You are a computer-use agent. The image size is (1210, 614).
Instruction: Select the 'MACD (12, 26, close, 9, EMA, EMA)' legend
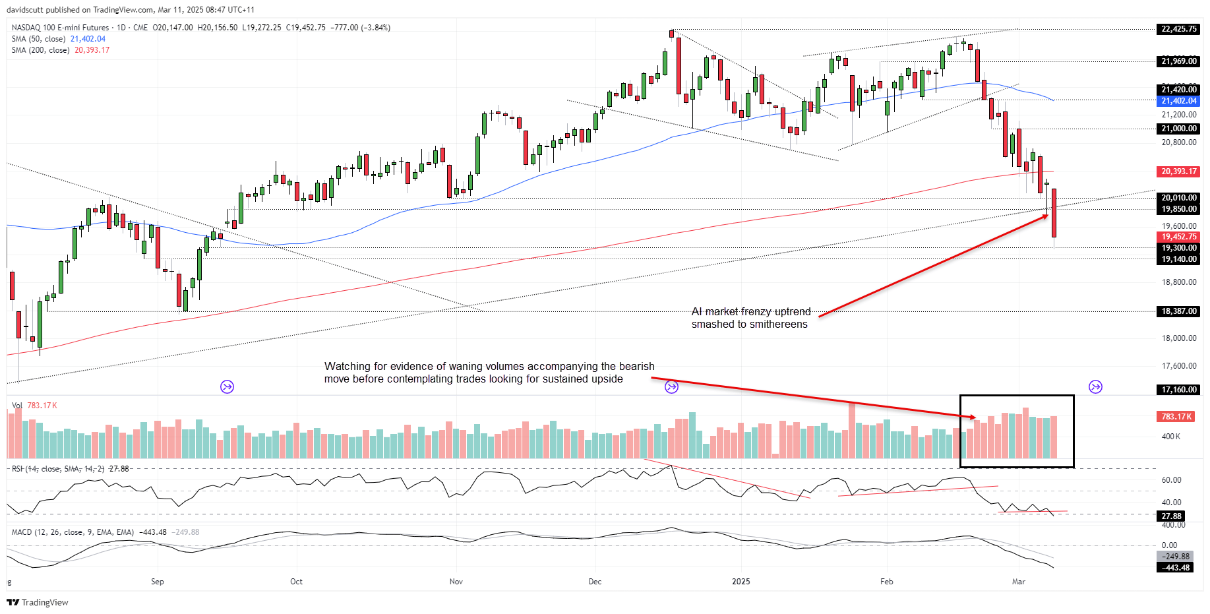point(73,532)
